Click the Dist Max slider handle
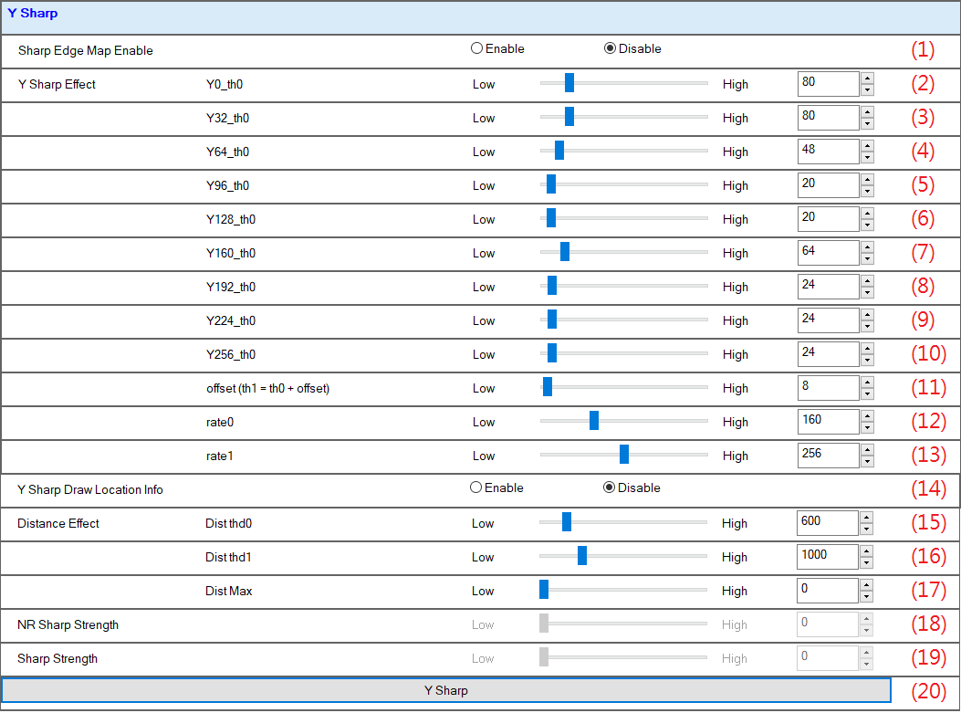961x713 pixels. [x=544, y=591]
